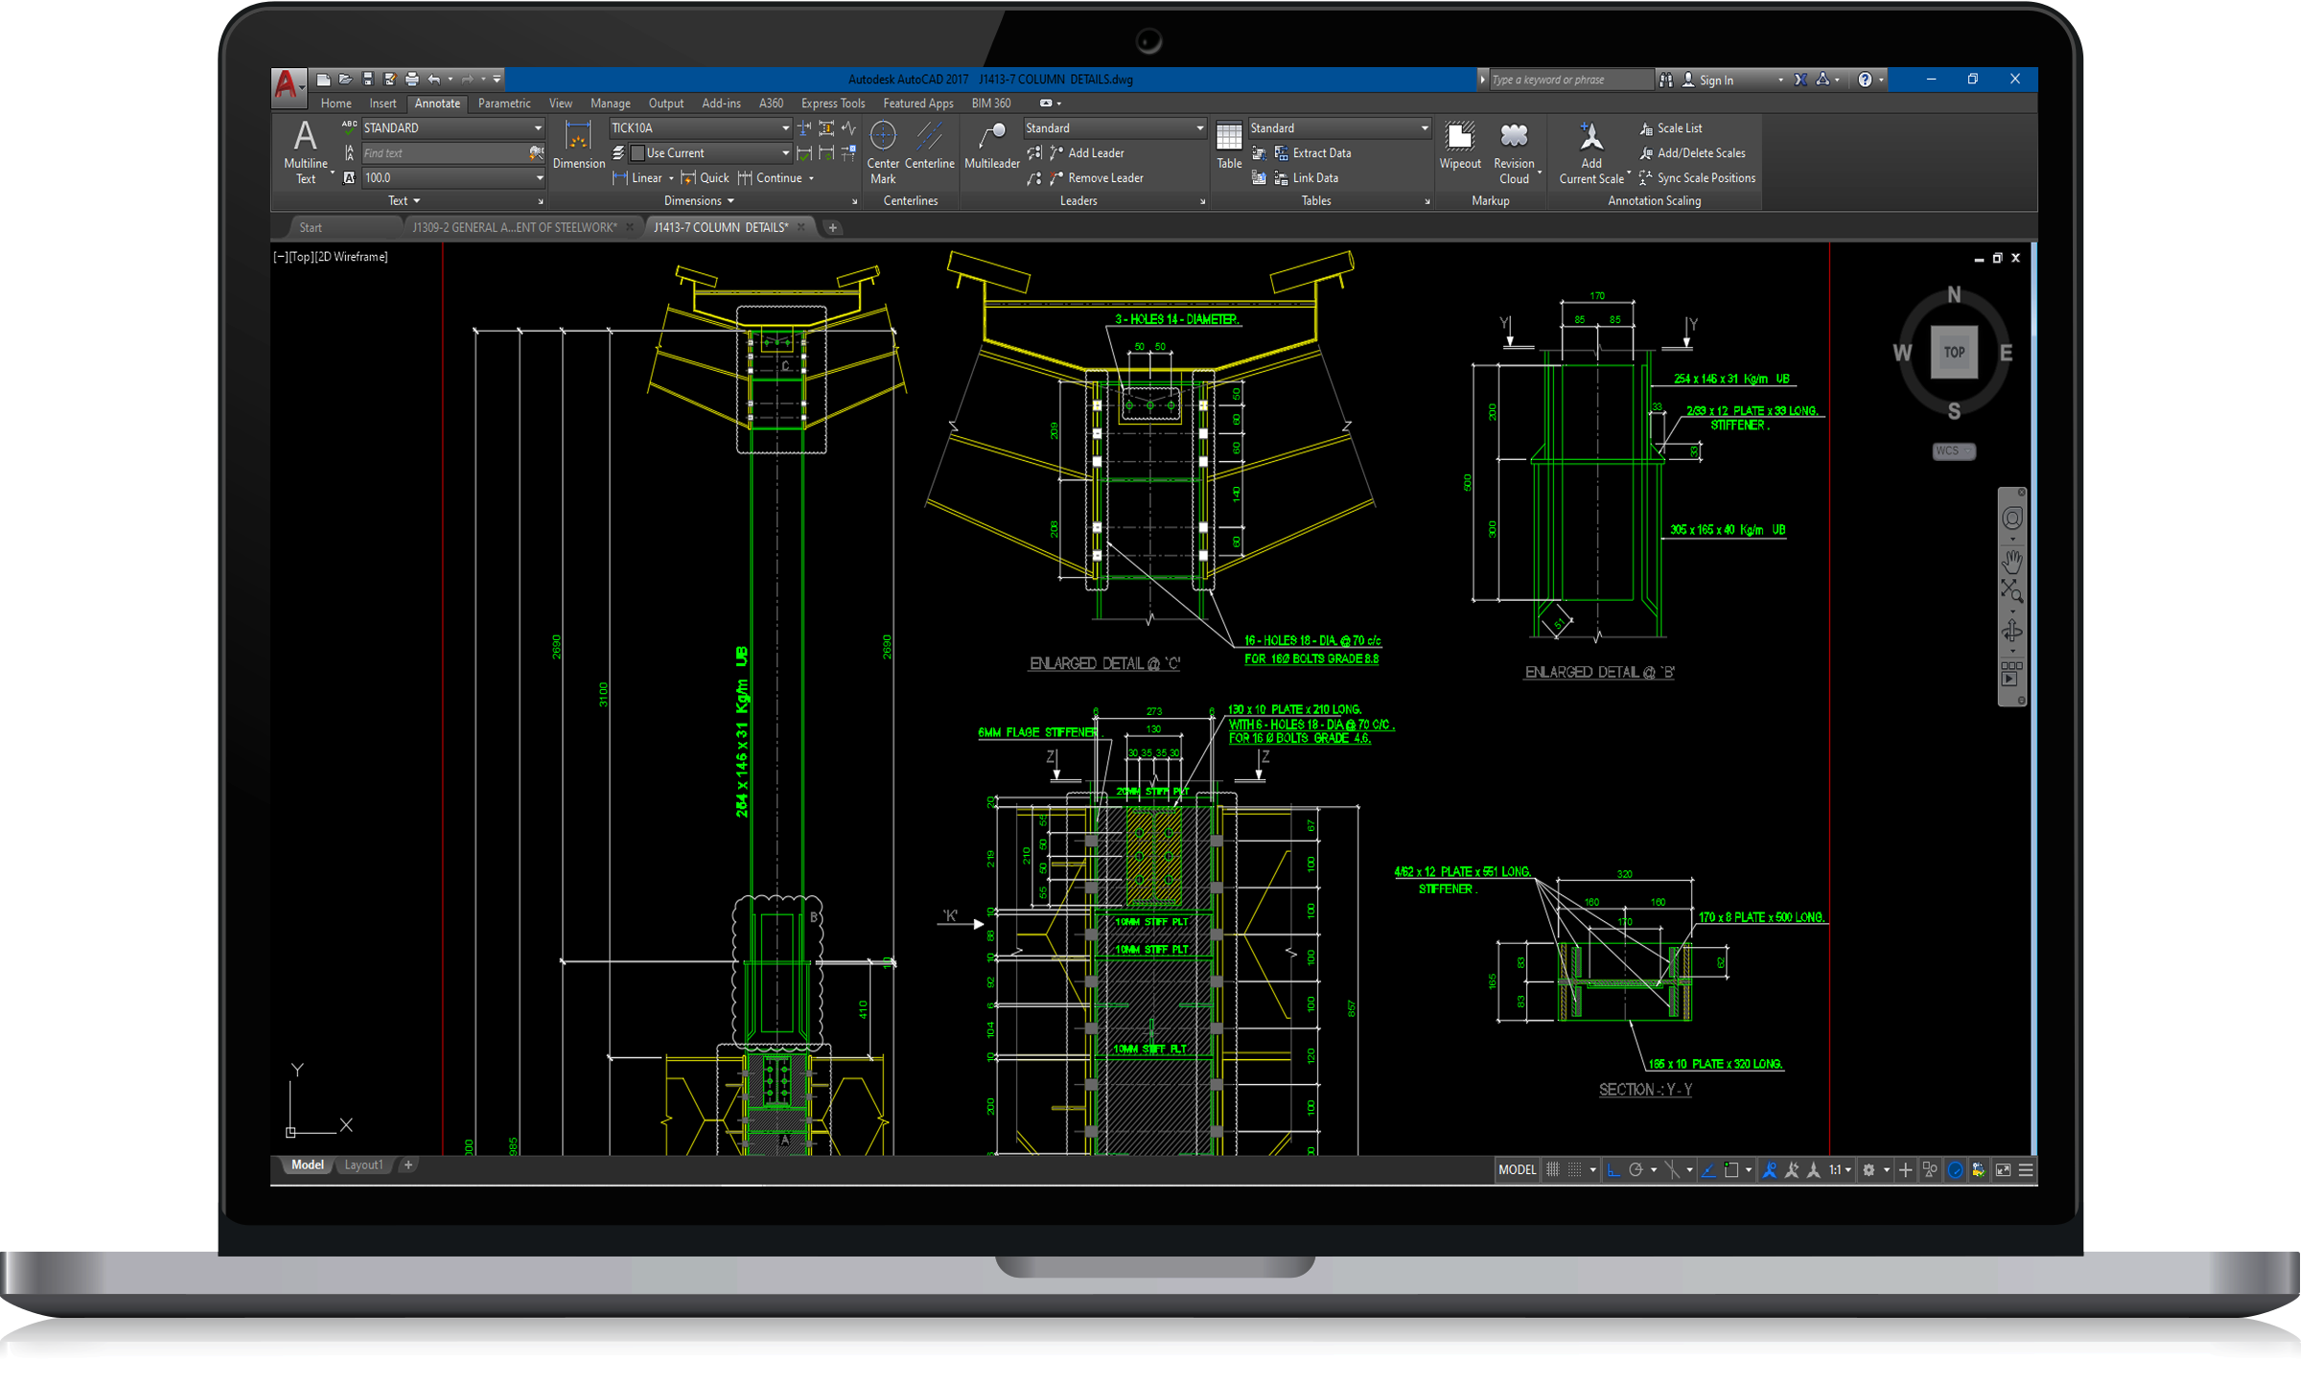Select the Dimension tool

[578, 146]
